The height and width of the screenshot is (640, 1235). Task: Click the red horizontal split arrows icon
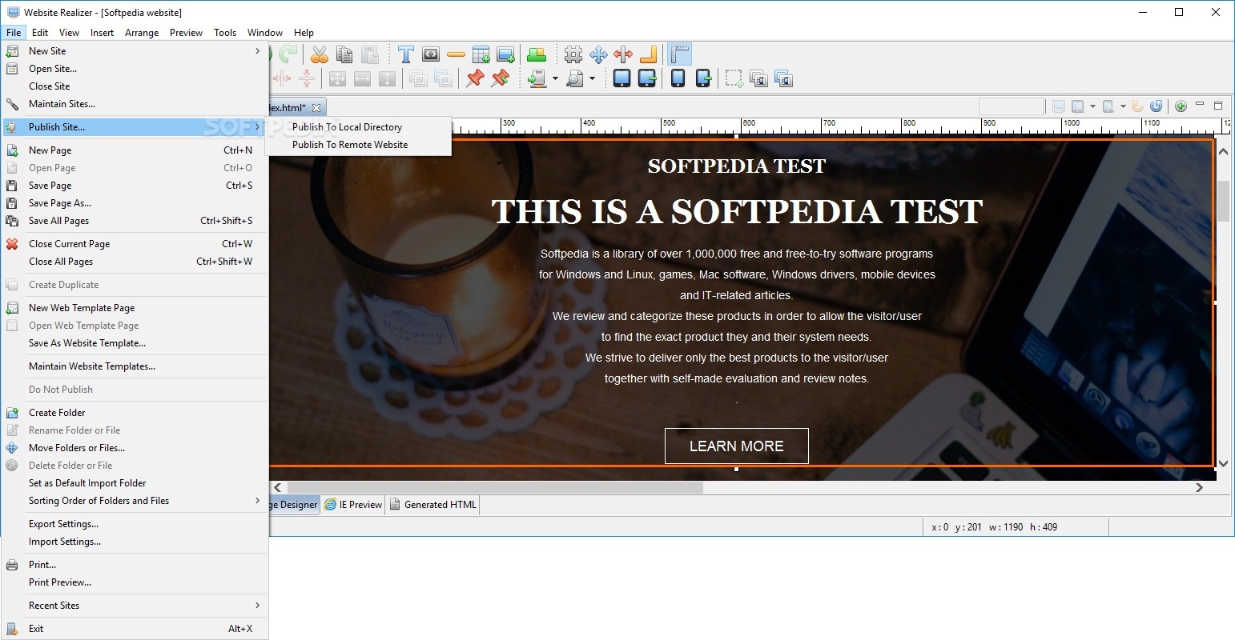click(x=623, y=54)
